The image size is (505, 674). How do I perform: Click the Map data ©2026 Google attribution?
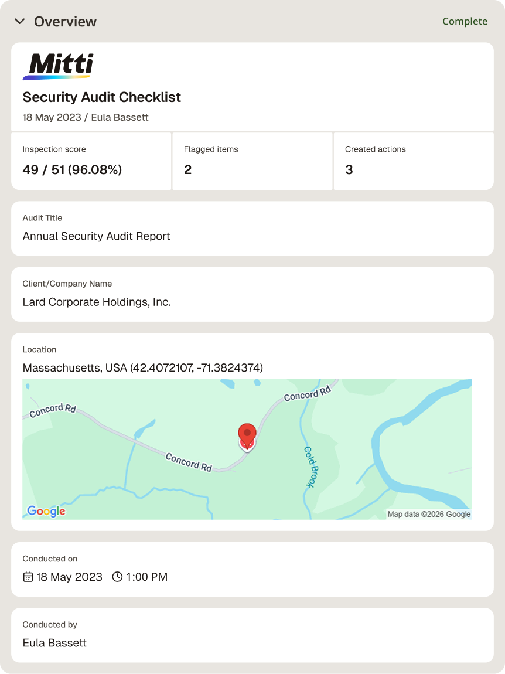[x=429, y=514]
